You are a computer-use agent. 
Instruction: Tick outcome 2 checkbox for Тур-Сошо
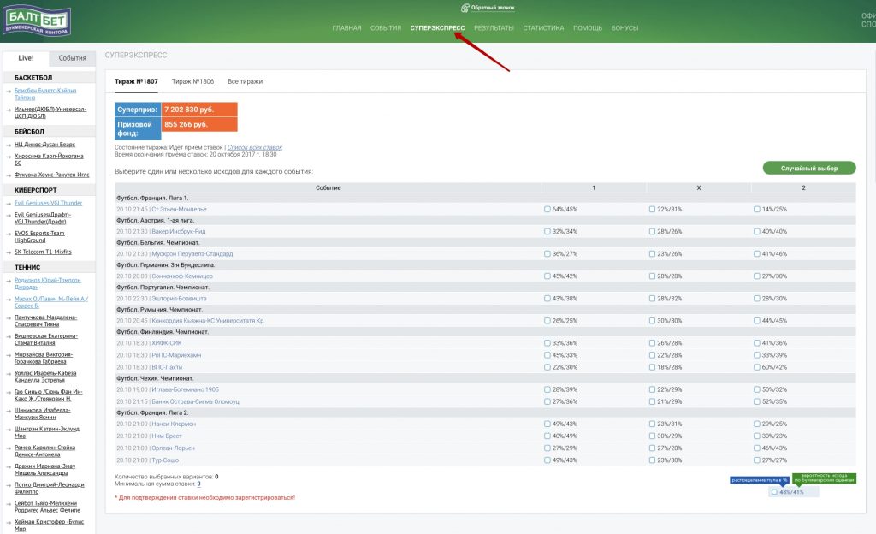point(757,460)
